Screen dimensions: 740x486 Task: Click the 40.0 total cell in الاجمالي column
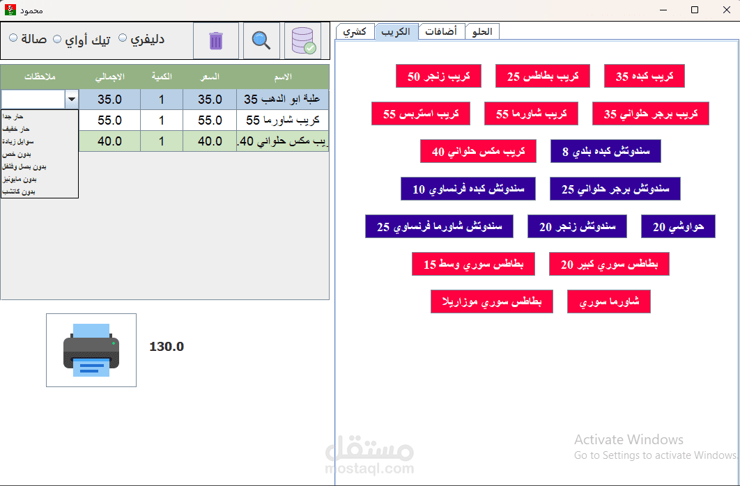[x=109, y=141]
